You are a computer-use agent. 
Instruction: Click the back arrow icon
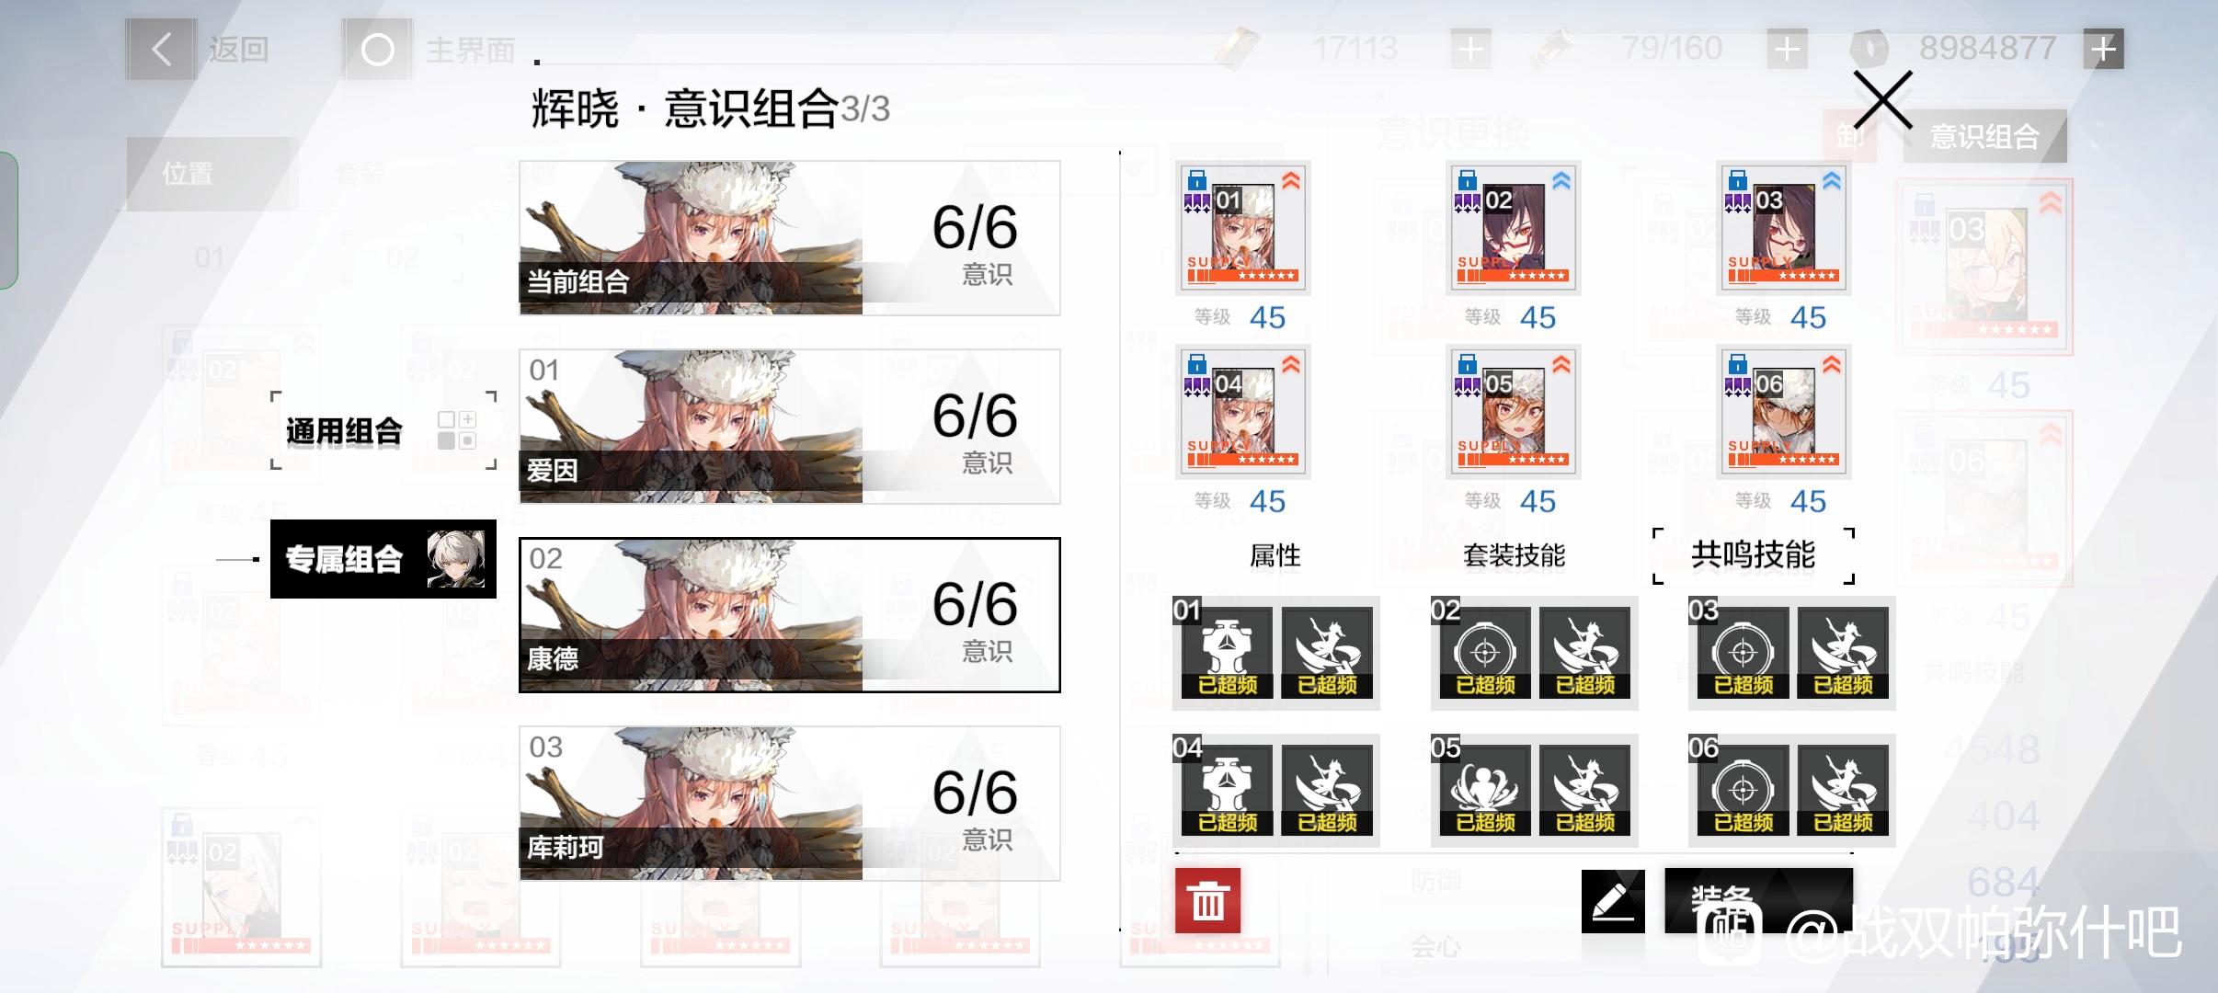click(x=161, y=49)
